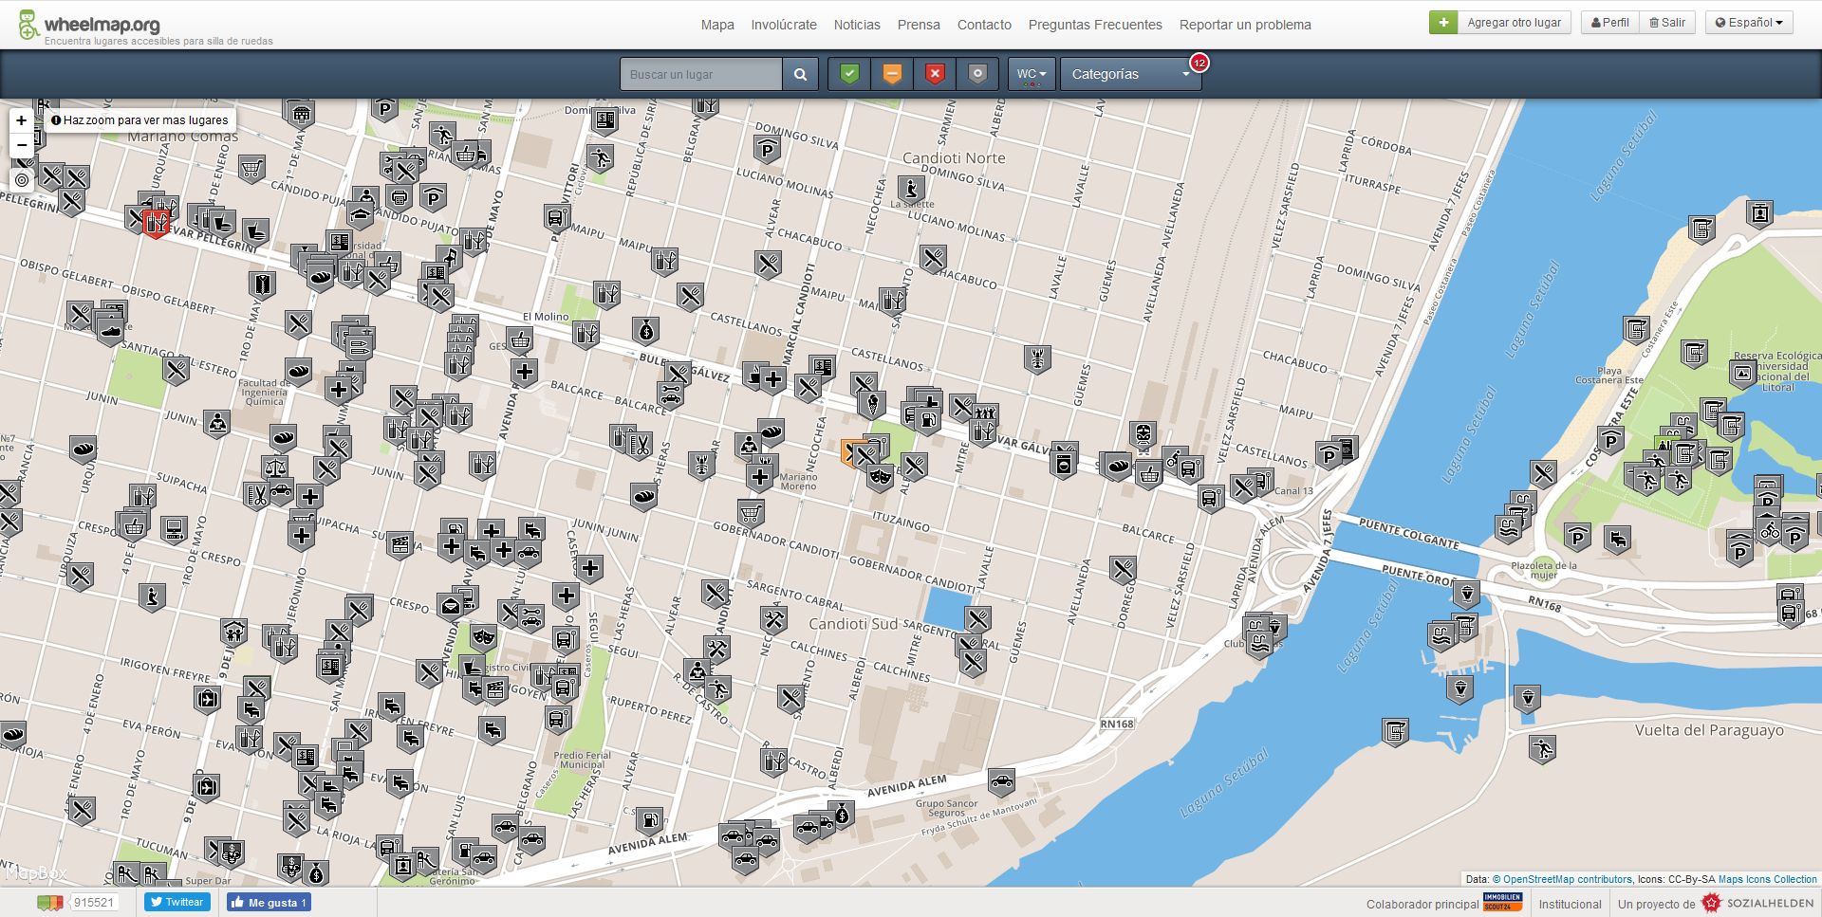
Task: Click the Salir button to log out
Action: pos(1667,23)
